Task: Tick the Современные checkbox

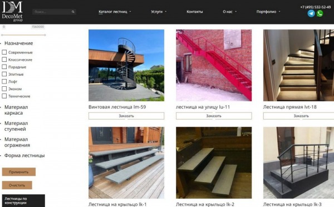Action: click(4, 52)
